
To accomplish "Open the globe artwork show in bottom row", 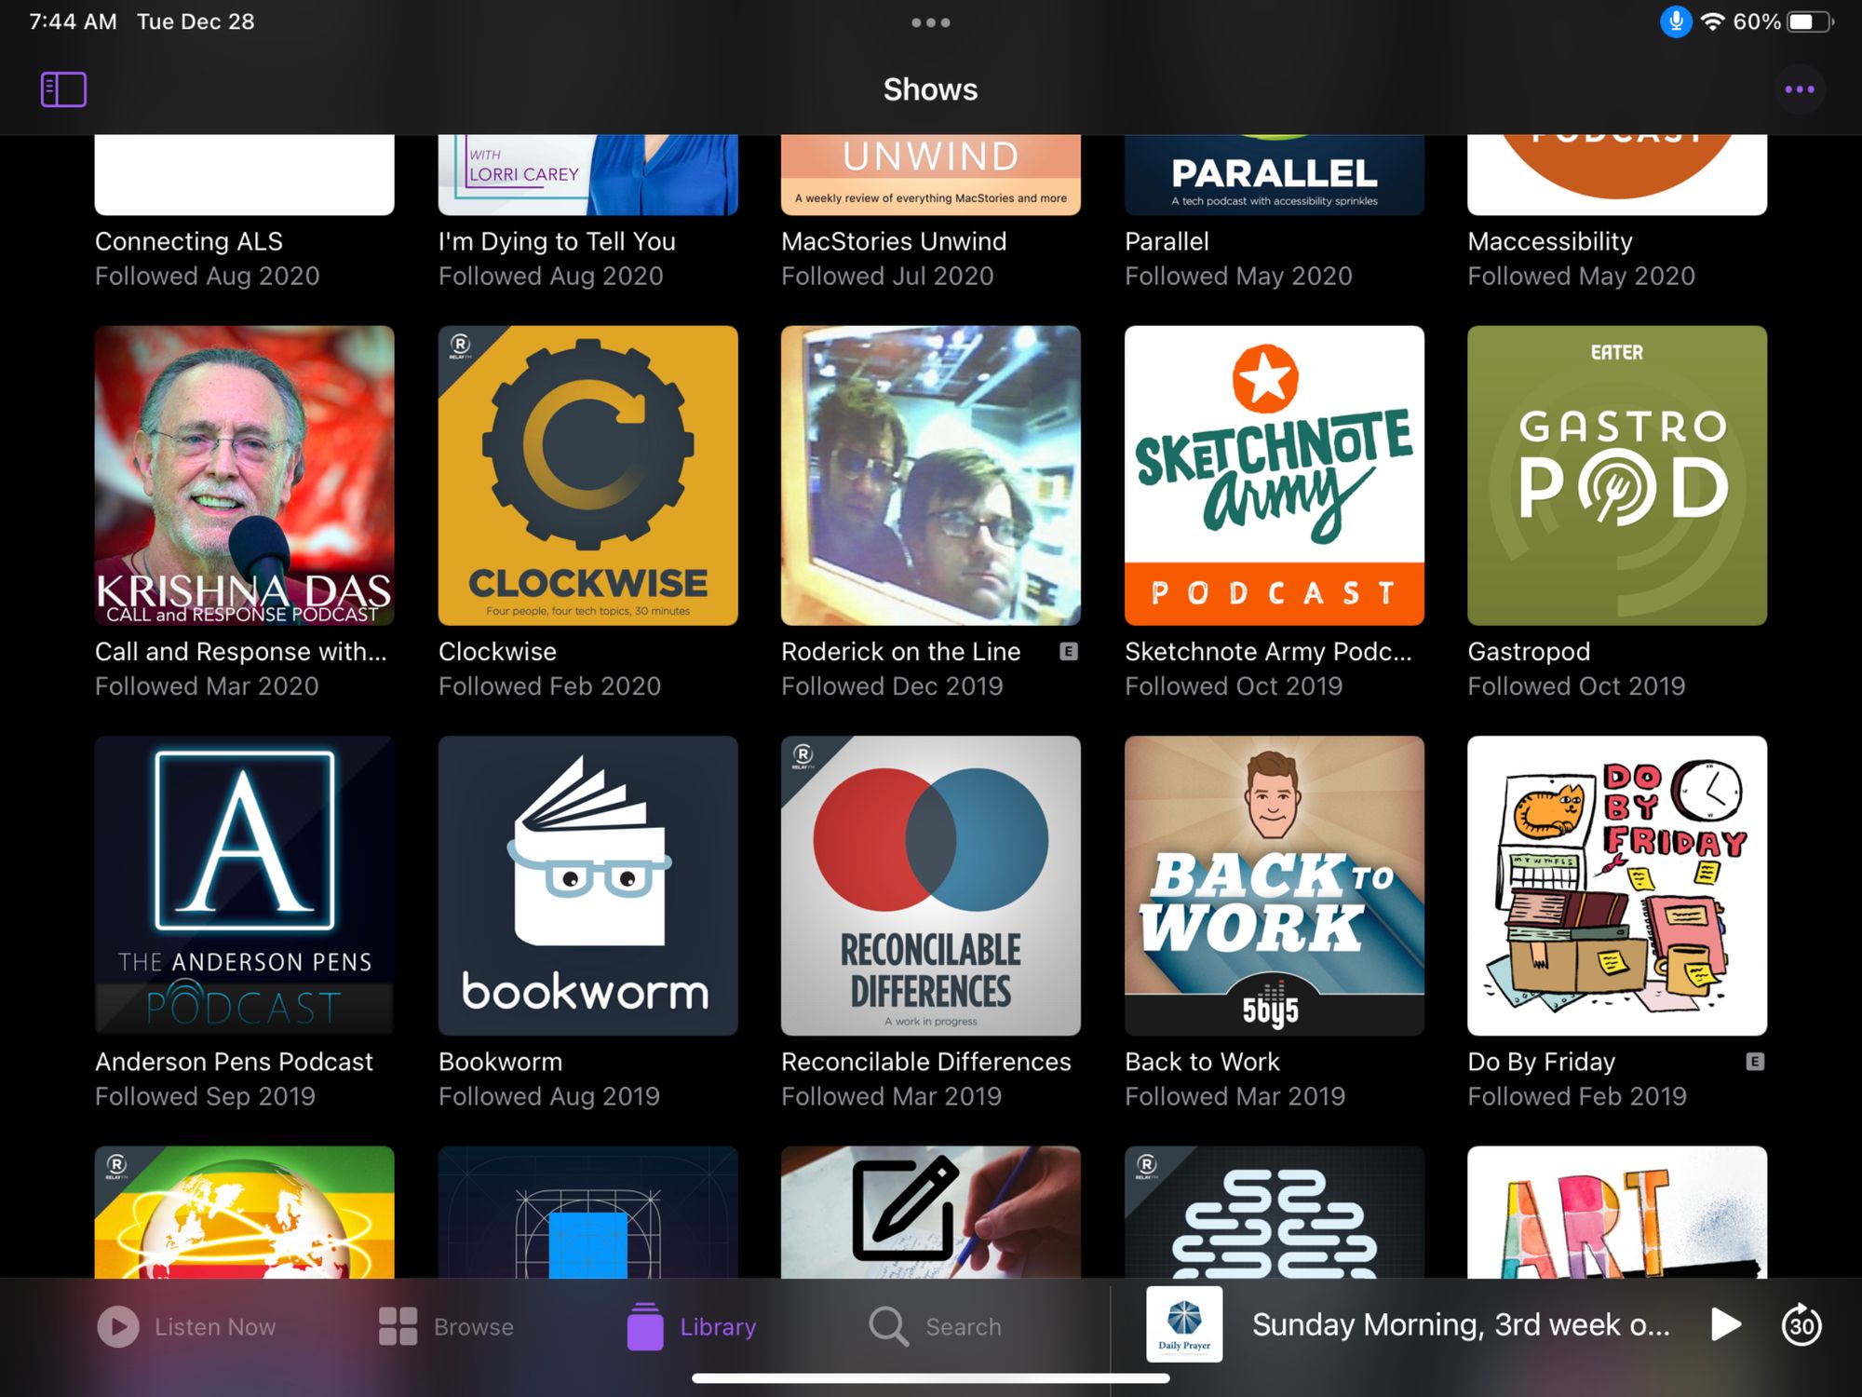I will pyautogui.click(x=244, y=1212).
